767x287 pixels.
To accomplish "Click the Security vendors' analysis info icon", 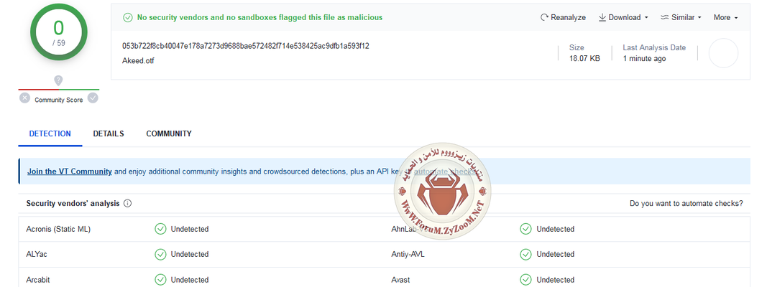I will pyautogui.click(x=128, y=204).
